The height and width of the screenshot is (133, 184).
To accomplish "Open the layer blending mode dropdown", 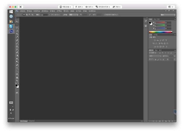I will point(155,56).
